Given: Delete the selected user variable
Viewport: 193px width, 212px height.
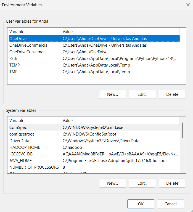Looking at the screenshot, I should [x=172, y=94].
